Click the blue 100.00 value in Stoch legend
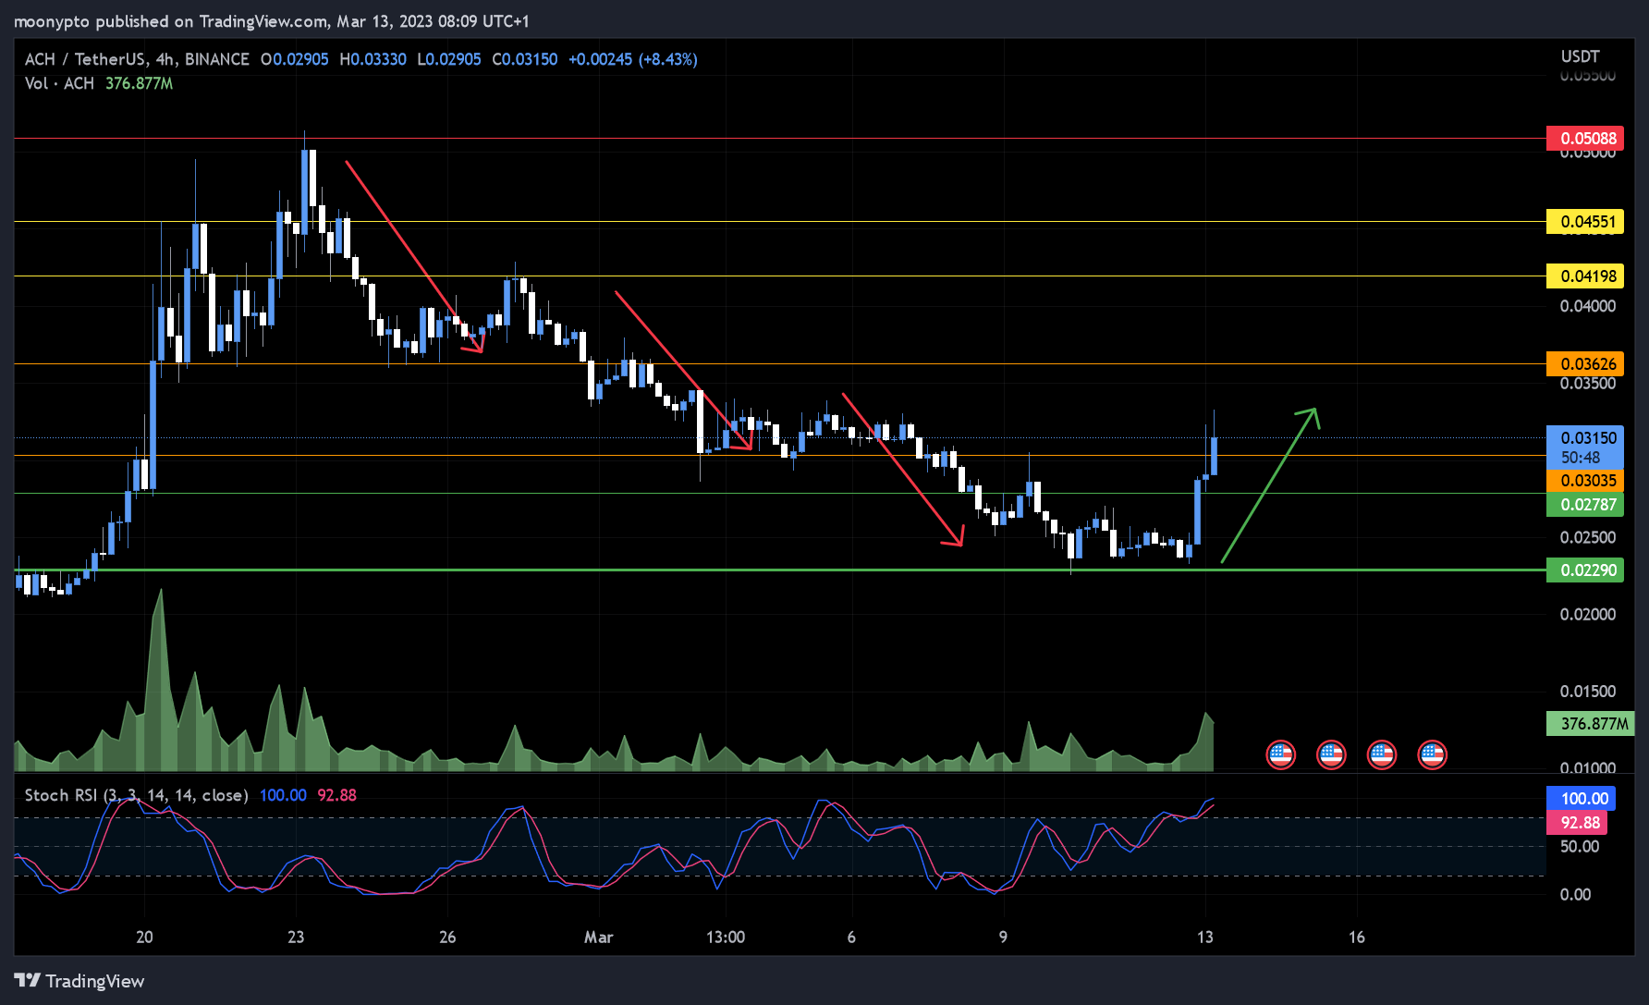This screenshot has width=1649, height=1005. tap(283, 795)
